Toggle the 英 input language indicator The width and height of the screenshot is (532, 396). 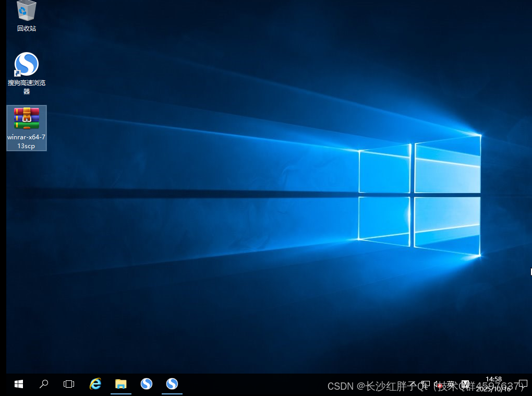pyautogui.click(x=451, y=385)
